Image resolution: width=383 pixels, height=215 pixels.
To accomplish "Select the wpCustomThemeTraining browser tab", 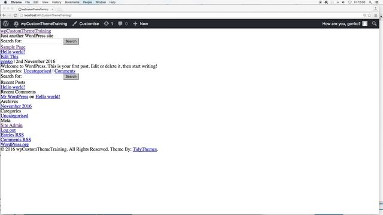I will pos(35,10).
